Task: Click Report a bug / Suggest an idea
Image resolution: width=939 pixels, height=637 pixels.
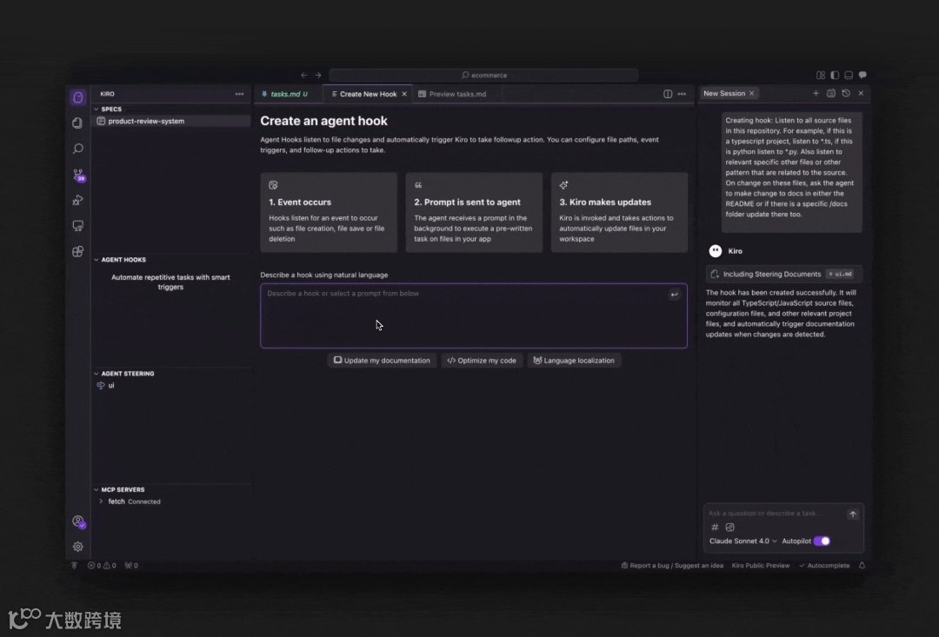Action: click(x=672, y=566)
